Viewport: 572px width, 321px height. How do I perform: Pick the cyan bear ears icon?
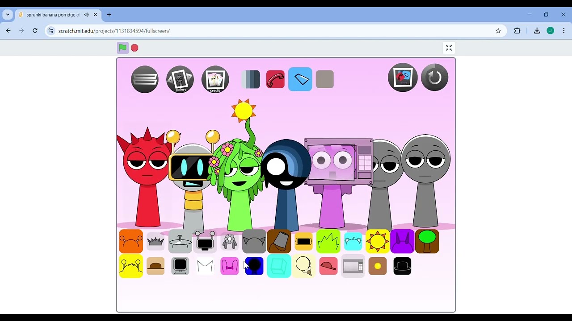[353, 241]
